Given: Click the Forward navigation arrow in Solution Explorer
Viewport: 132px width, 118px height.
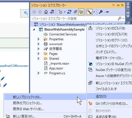Looking at the screenshot, I should pyautogui.click(x=40, y=12).
